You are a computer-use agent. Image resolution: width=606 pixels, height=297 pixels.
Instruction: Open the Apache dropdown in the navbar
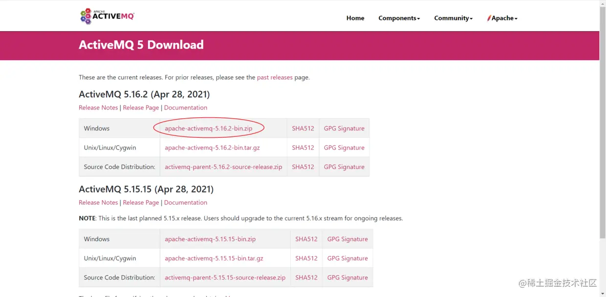502,18
